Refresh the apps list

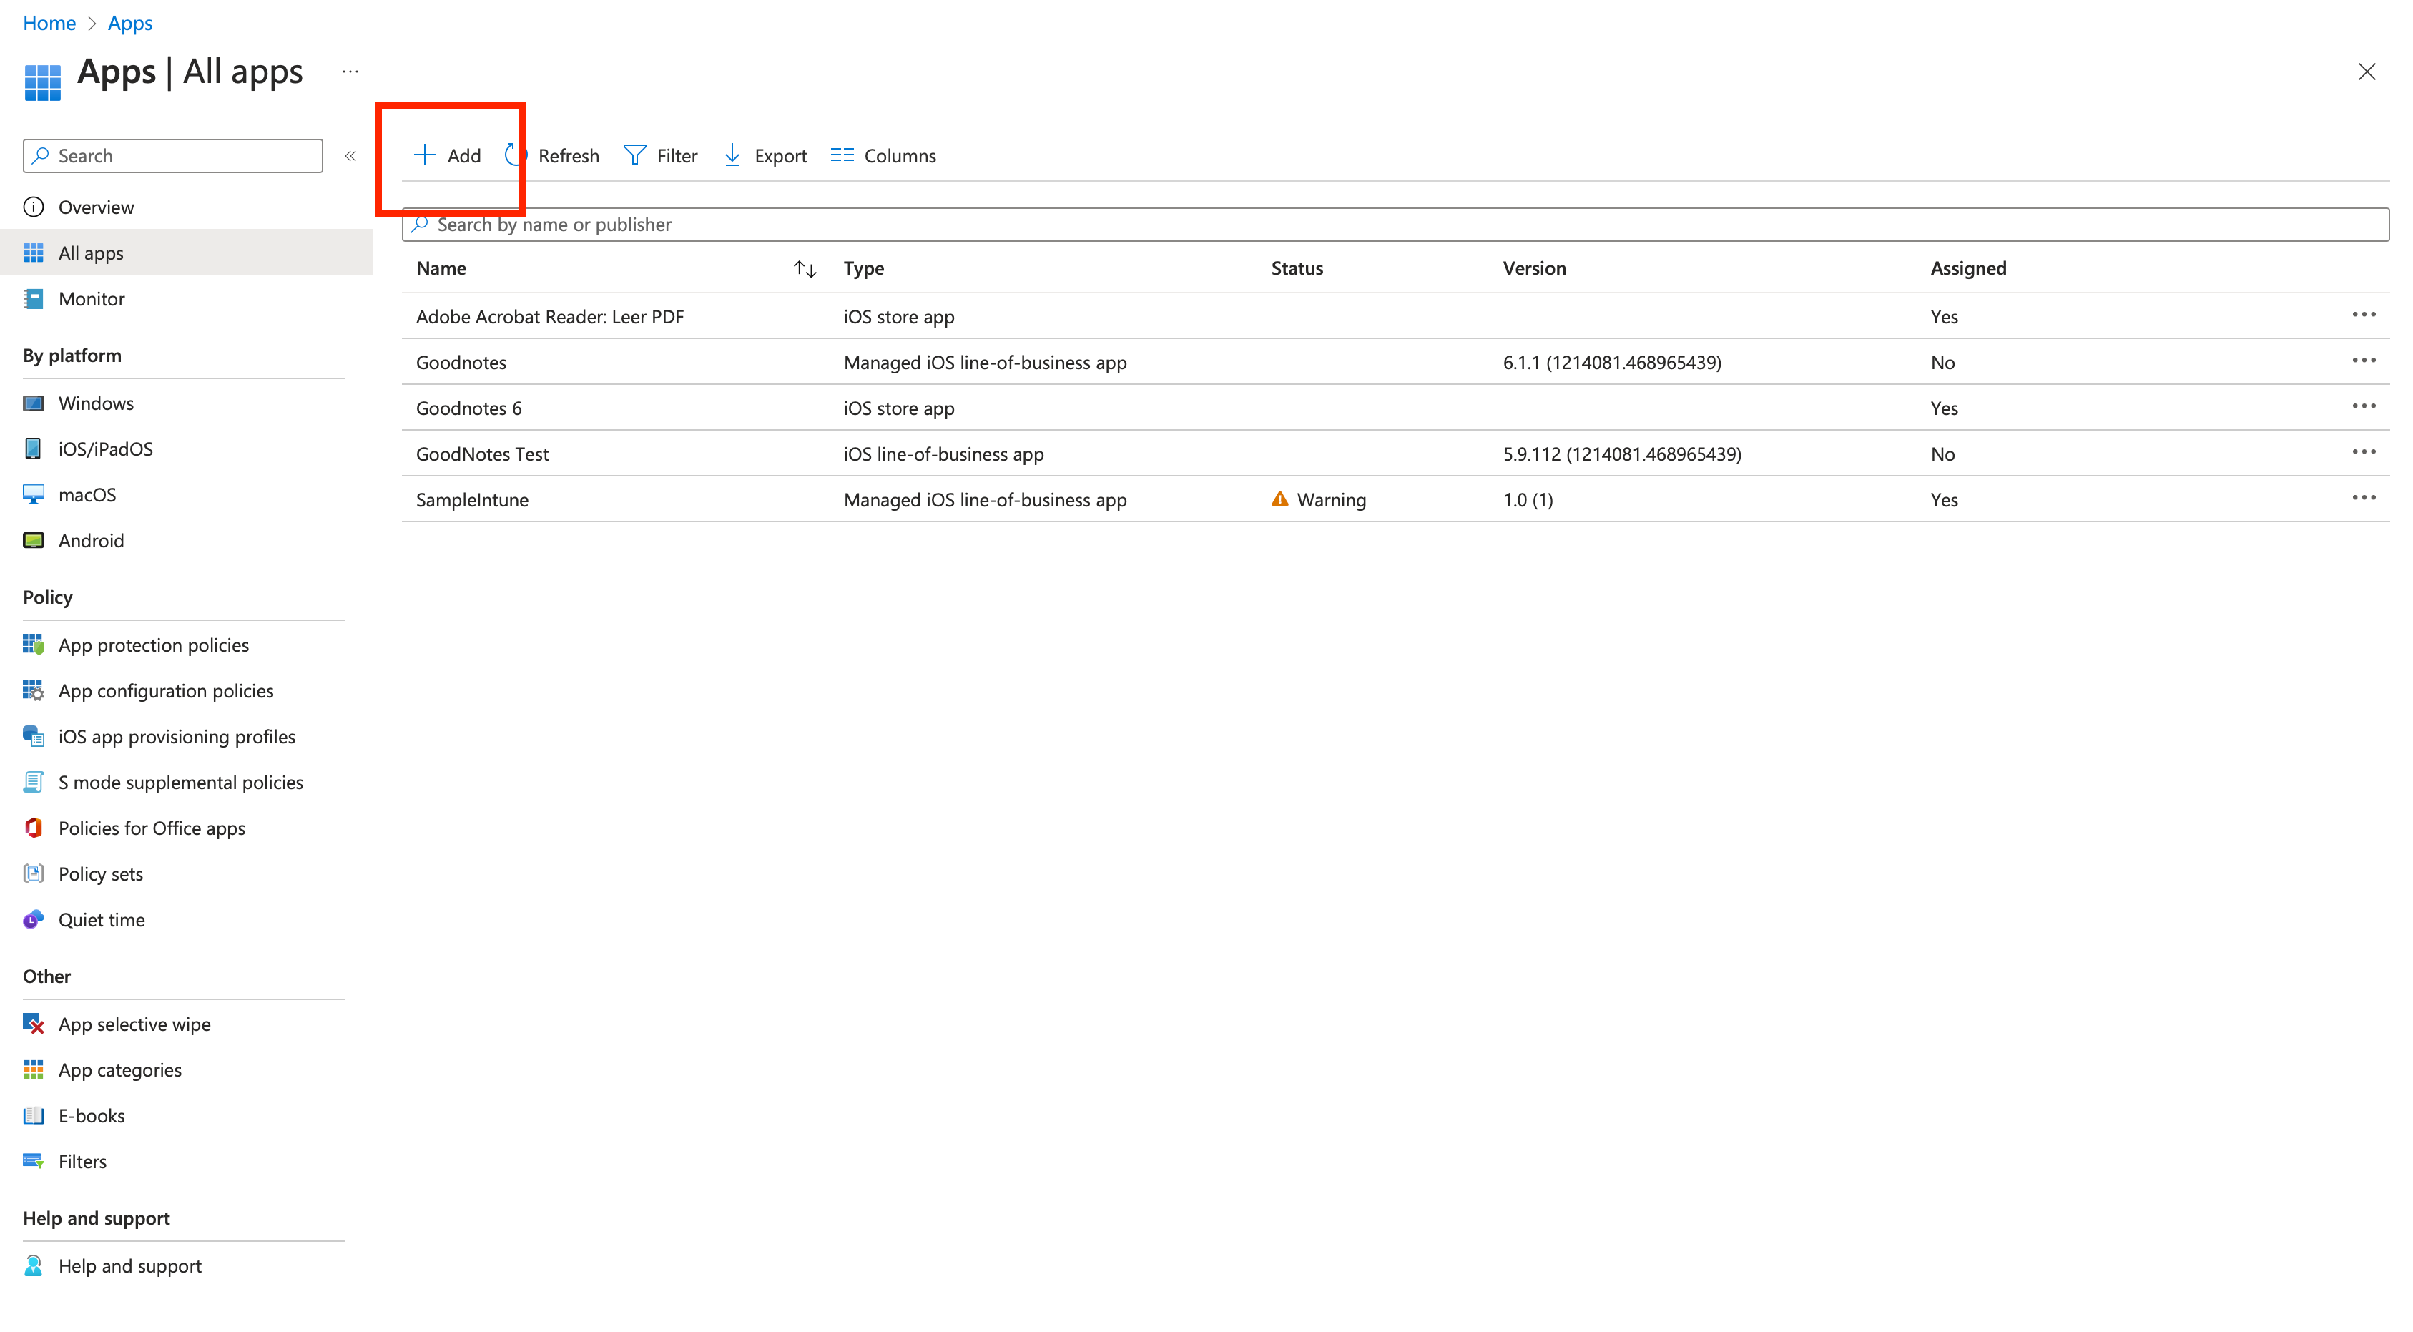coord(553,155)
